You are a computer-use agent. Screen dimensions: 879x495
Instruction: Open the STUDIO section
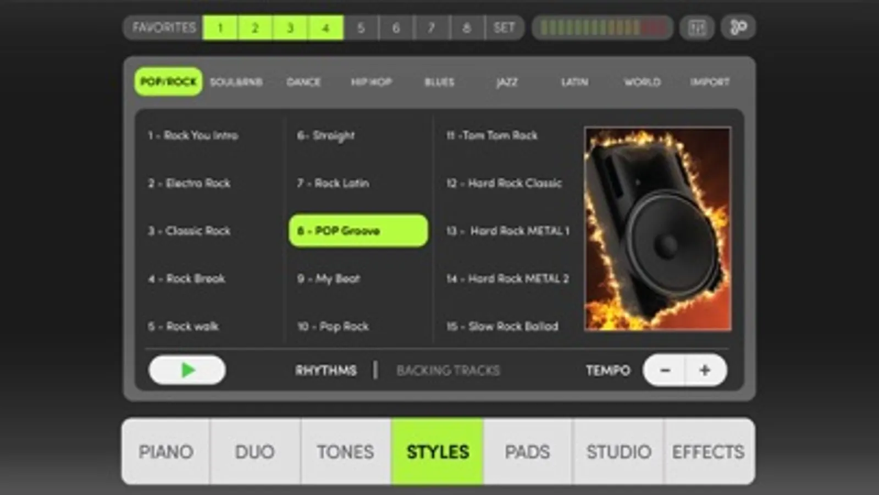(x=618, y=452)
